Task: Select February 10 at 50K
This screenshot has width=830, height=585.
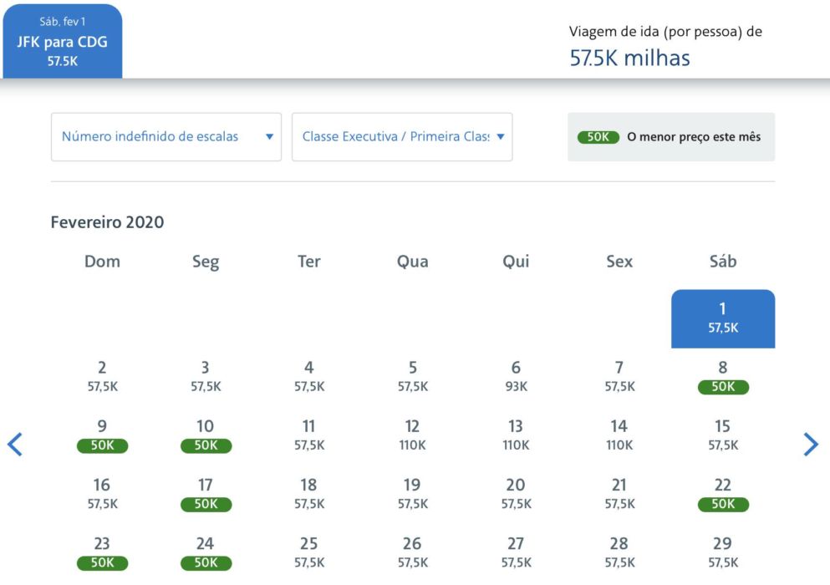Action: pos(206,435)
